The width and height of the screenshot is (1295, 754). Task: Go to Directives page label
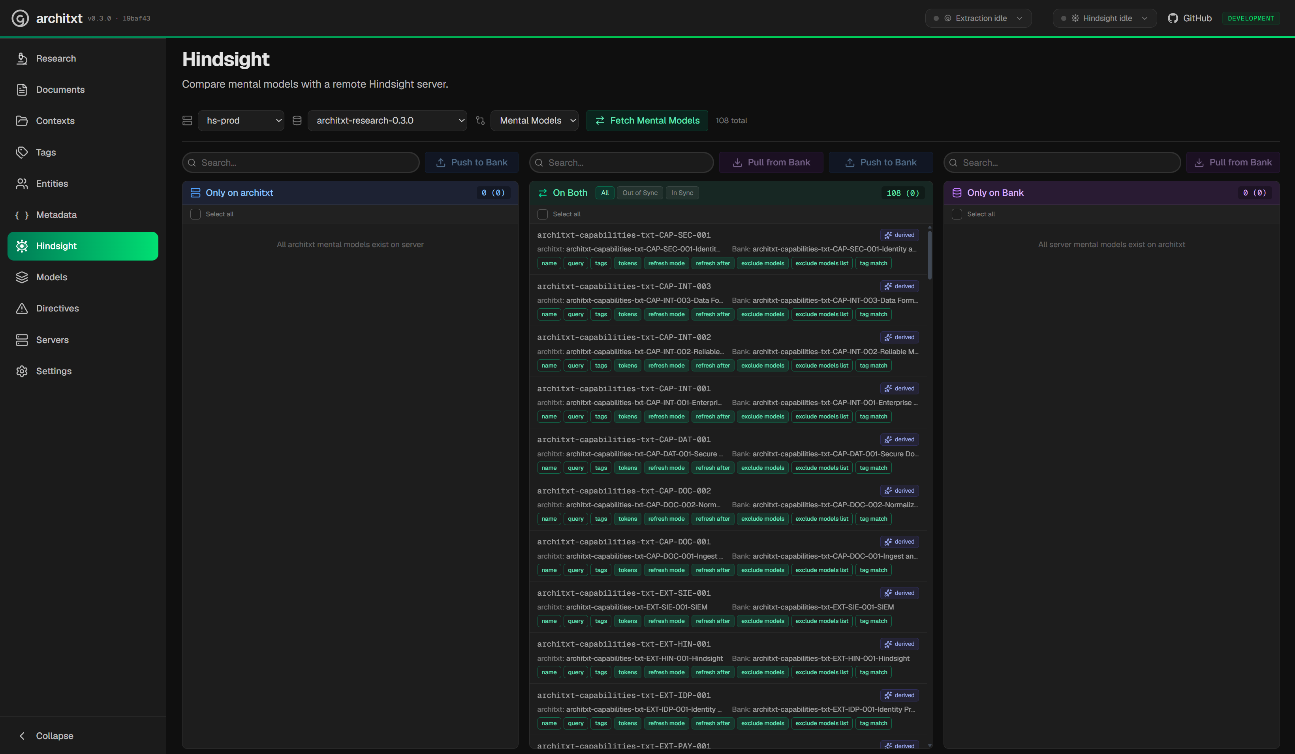coord(58,309)
